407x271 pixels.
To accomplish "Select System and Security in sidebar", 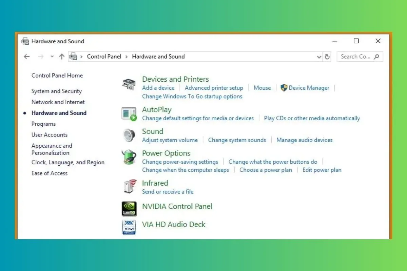I will coord(56,91).
